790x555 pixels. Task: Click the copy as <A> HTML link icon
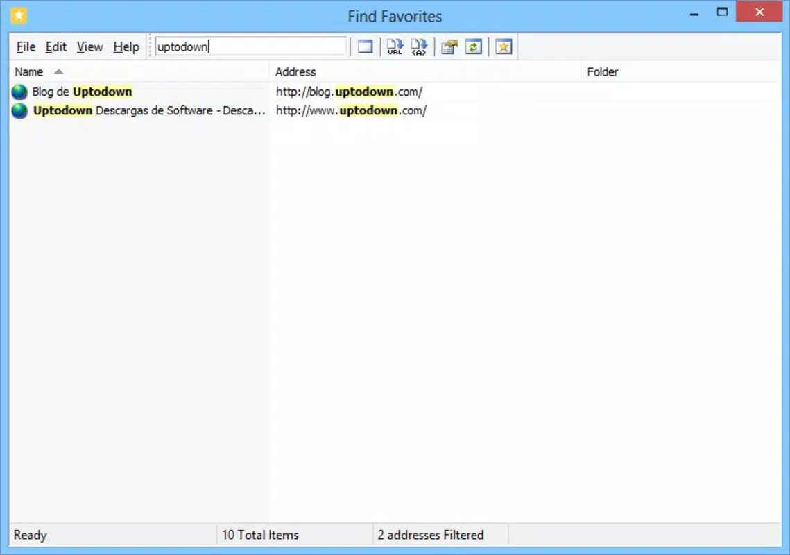coord(419,47)
